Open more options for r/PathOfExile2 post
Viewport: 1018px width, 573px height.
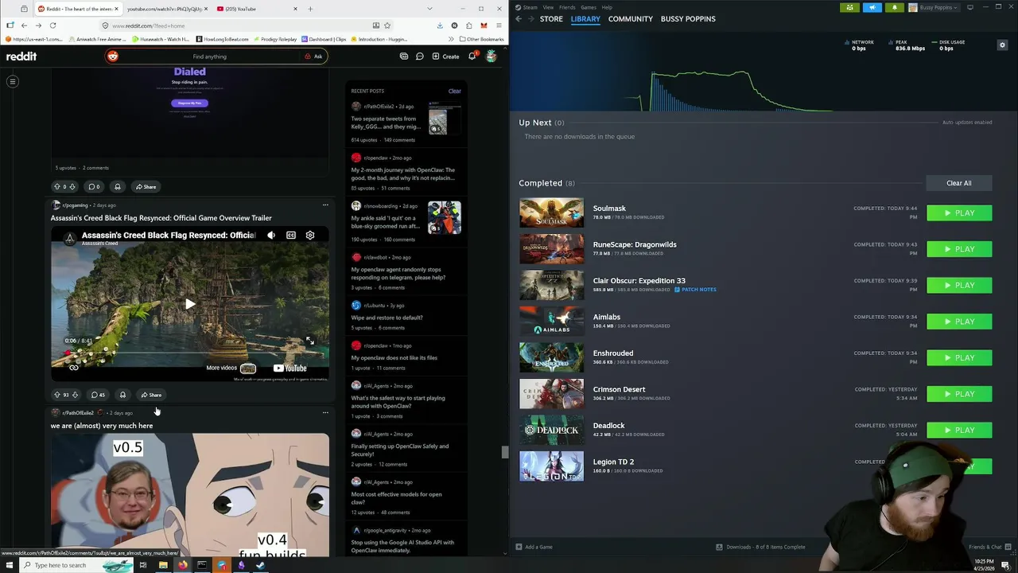pos(325,412)
